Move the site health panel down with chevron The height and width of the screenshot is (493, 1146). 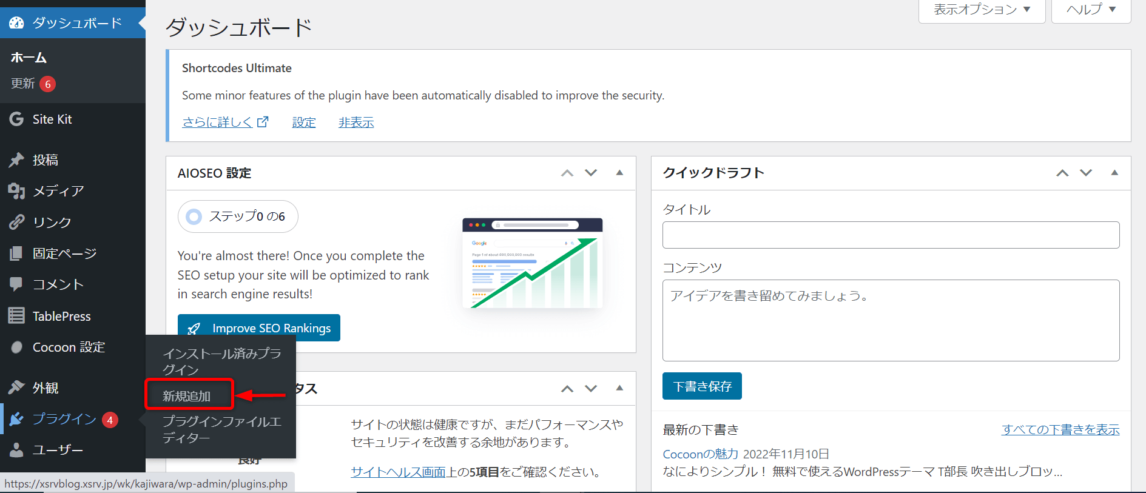click(x=591, y=389)
